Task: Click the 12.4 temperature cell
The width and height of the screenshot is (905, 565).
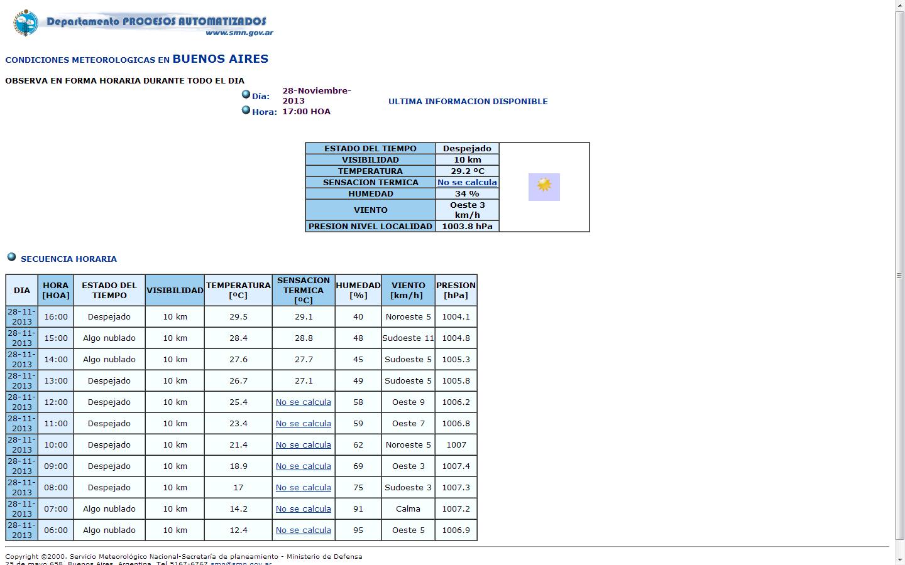Action: click(238, 530)
